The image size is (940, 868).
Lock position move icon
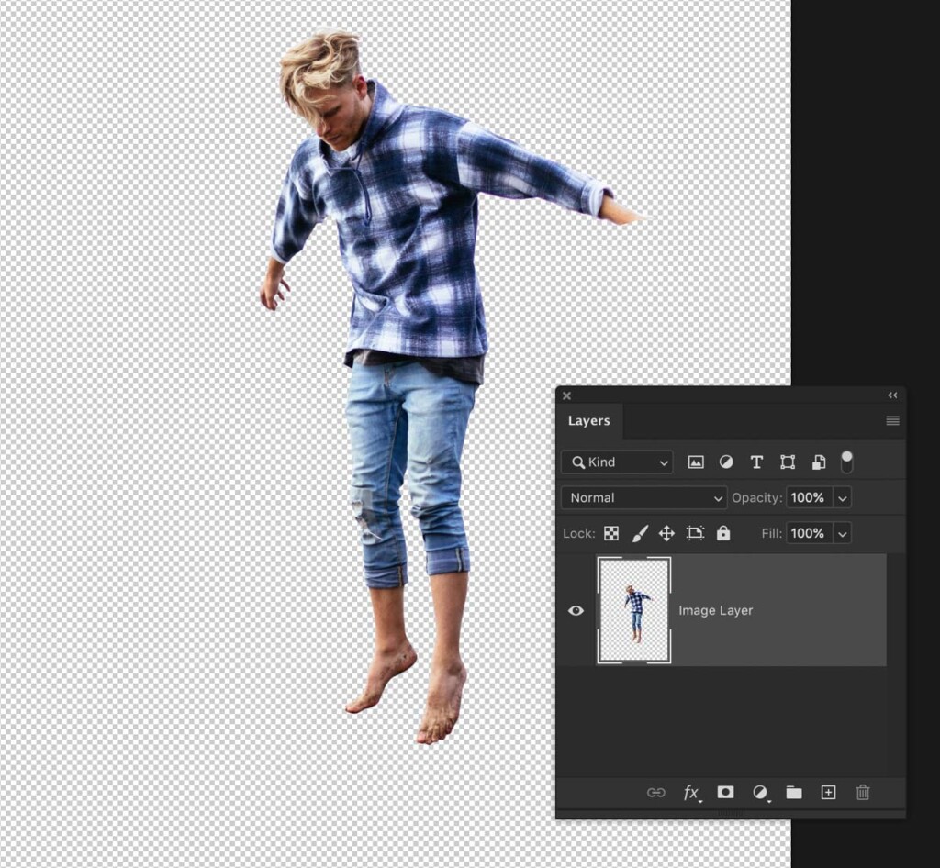[666, 533]
